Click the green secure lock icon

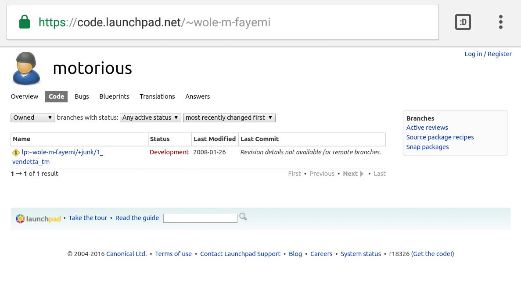point(25,22)
